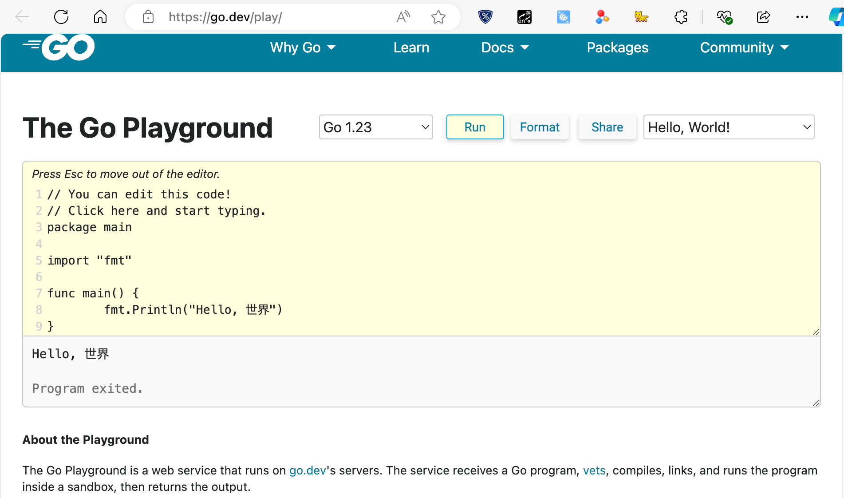Open the browser Extensions puzzle icon

[x=681, y=17]
